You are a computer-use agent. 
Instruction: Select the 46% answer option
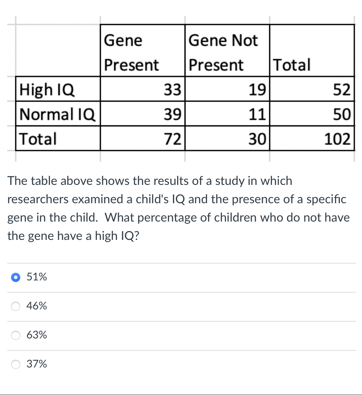(37, 306)
